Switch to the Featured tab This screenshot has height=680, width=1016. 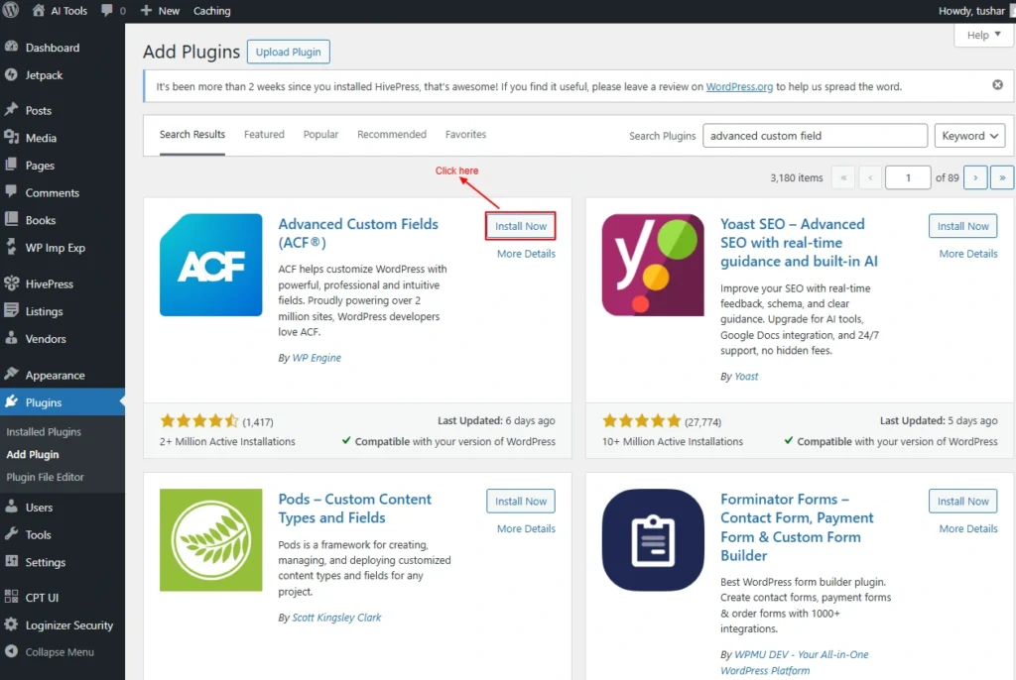[x=264, y=135]
